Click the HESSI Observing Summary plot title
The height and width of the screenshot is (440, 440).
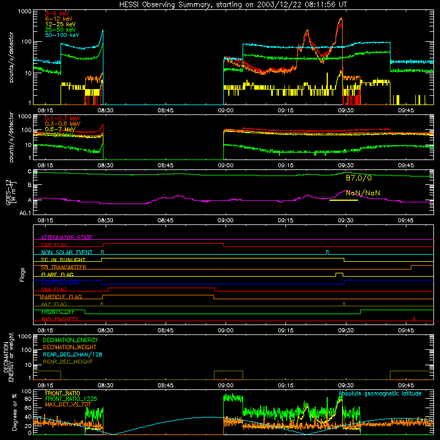click(x=233, y=4)
